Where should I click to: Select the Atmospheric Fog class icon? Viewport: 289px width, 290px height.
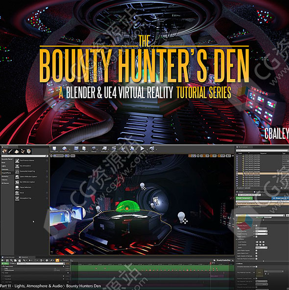pos(17,198)
